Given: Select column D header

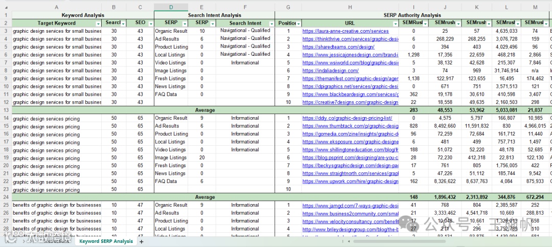Looking at the screenshot, I should pyautogui.click(x=171, y=7).
